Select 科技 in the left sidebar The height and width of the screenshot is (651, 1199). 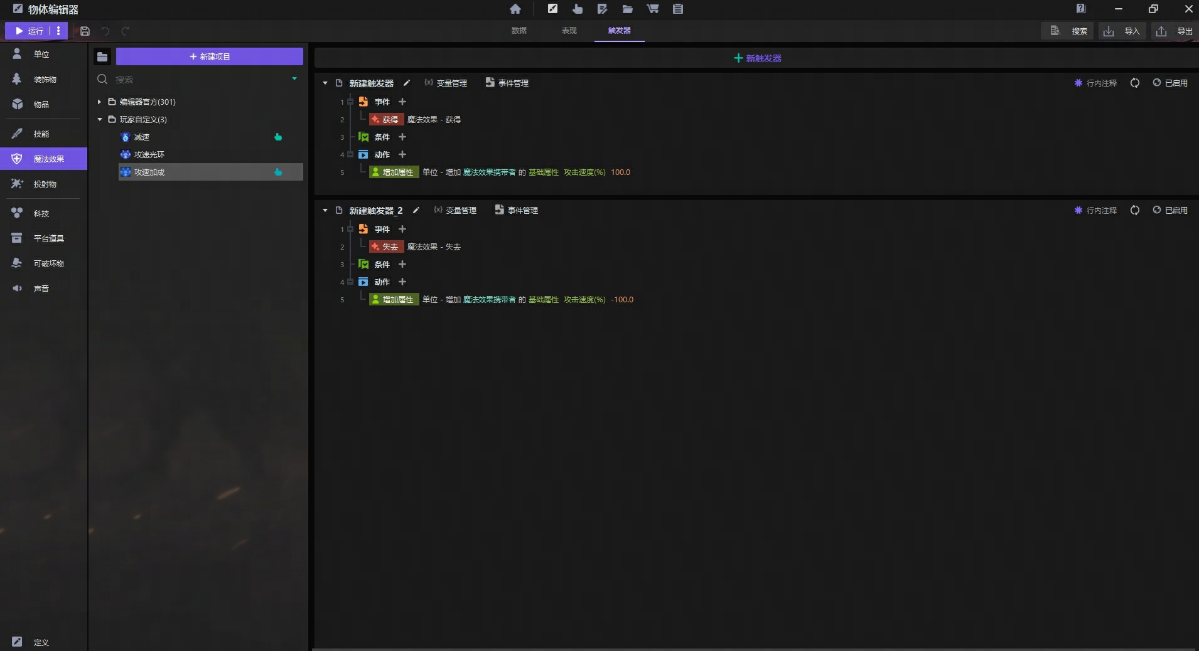point(43,214)
